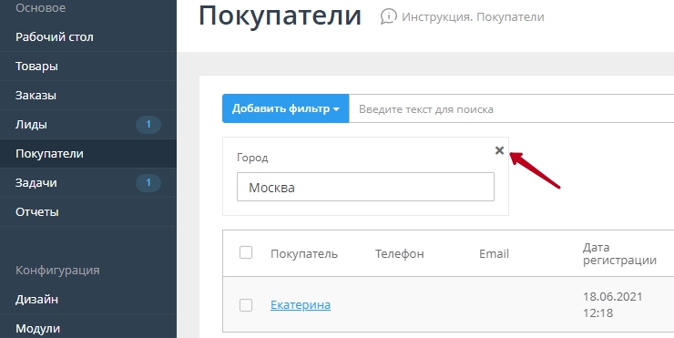This screenshot has height=338, width=674.
Task: Click the Конфигурация sidebar group heading
Action: 57,270
